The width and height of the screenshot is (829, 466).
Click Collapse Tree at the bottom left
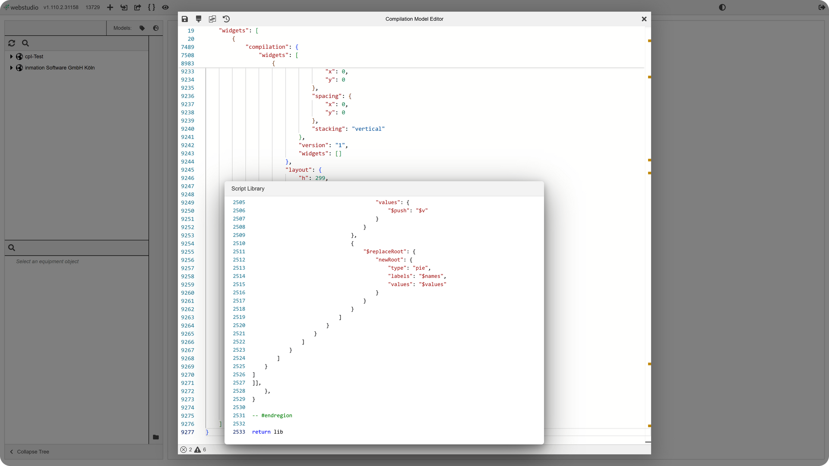(x=30, y=452)
